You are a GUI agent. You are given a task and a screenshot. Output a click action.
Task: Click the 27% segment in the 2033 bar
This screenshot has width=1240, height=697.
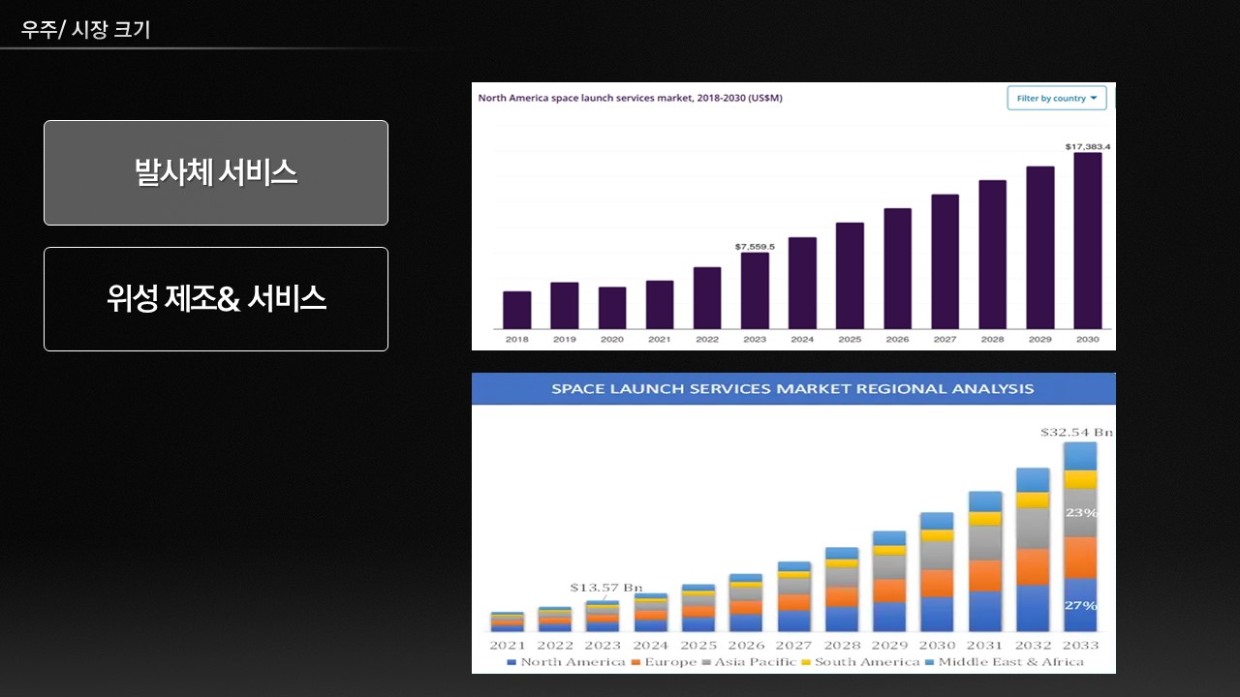1080,605
